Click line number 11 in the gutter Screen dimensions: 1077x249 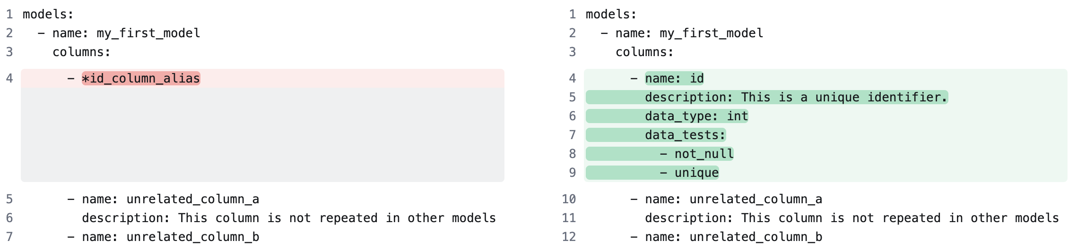click(x=569, y=218)
